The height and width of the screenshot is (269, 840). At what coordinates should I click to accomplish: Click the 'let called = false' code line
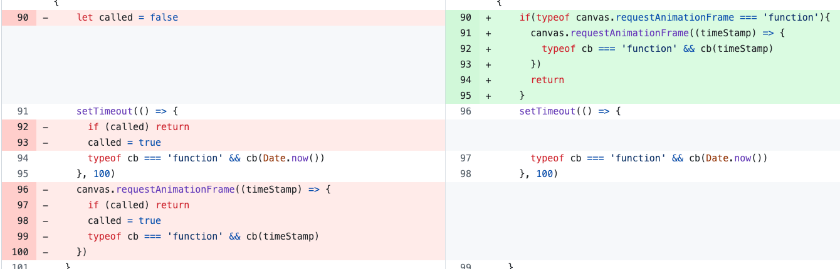127,18
